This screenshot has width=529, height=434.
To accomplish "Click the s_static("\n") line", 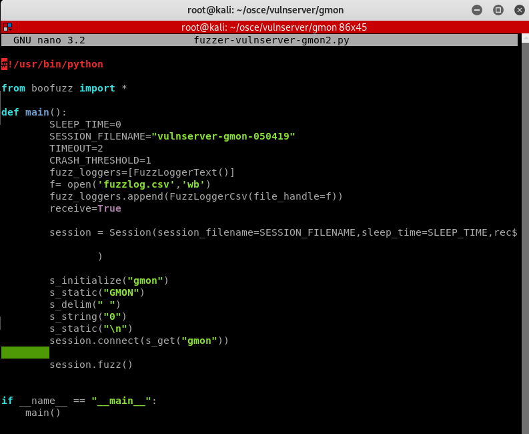I will [x=91, y=329].
